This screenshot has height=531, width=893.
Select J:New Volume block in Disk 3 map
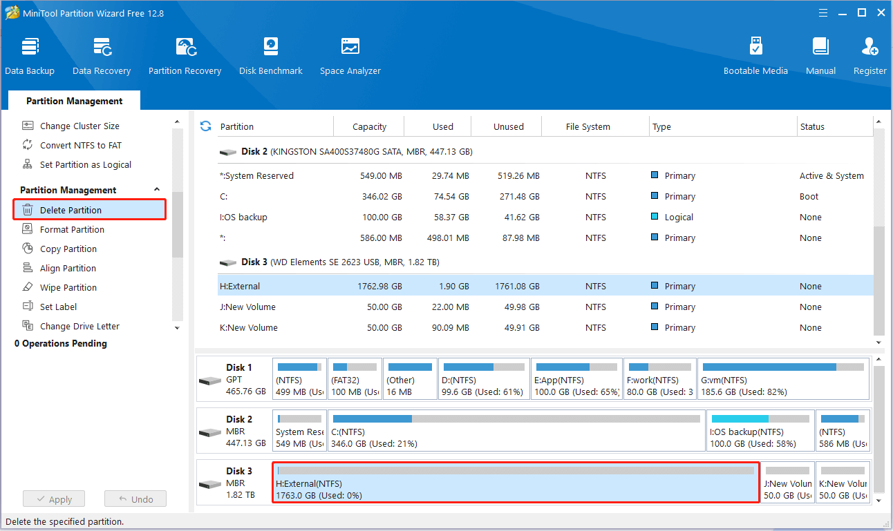tap(787, 482)
